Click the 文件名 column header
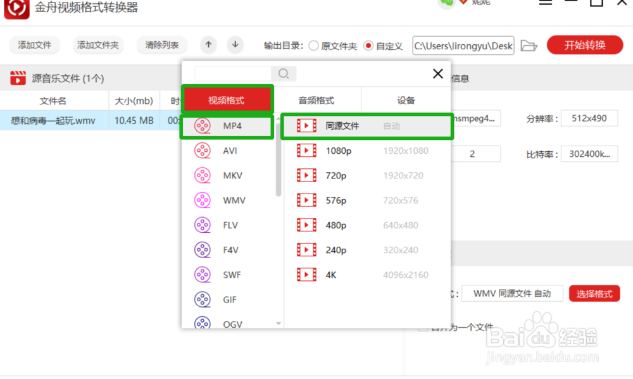This screenshot has width=633, height=379. (x=53, y=101)
